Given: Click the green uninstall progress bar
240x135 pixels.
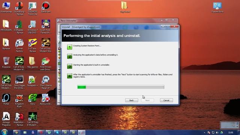Looking at the screenshot, I should pyautogui.click(x=121, y=87).
